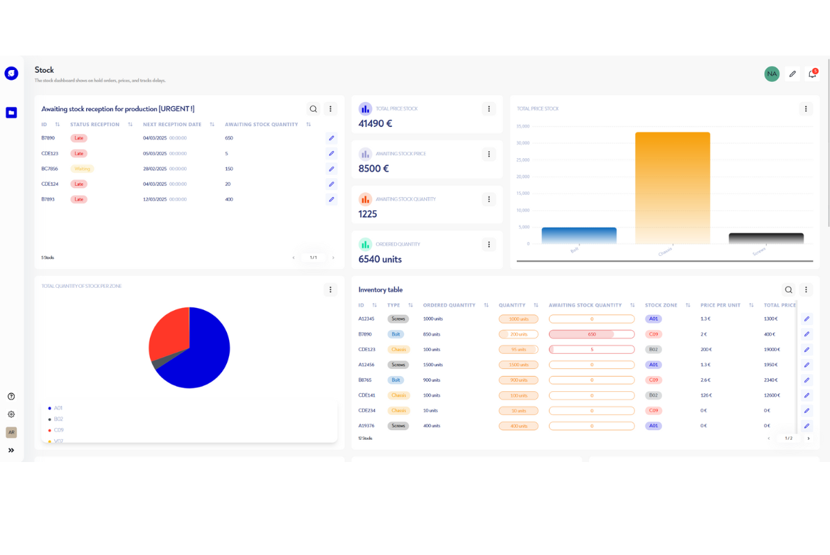Open the folder icon in left sidebar
This screenshot has width=830, height=555.
coord(11,112)
